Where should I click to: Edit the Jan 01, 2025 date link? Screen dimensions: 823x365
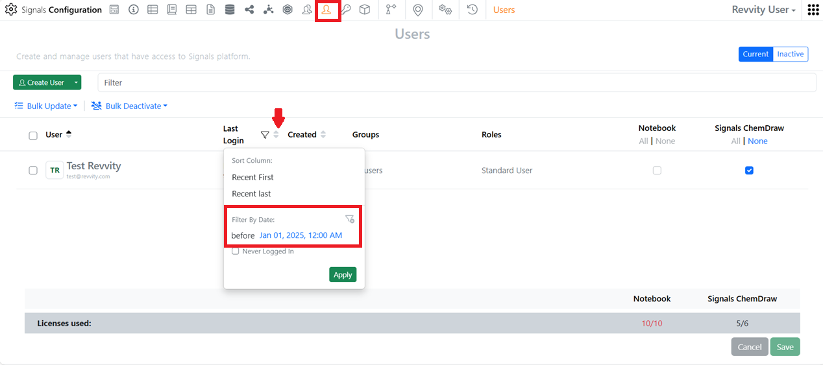click(301, 235)
